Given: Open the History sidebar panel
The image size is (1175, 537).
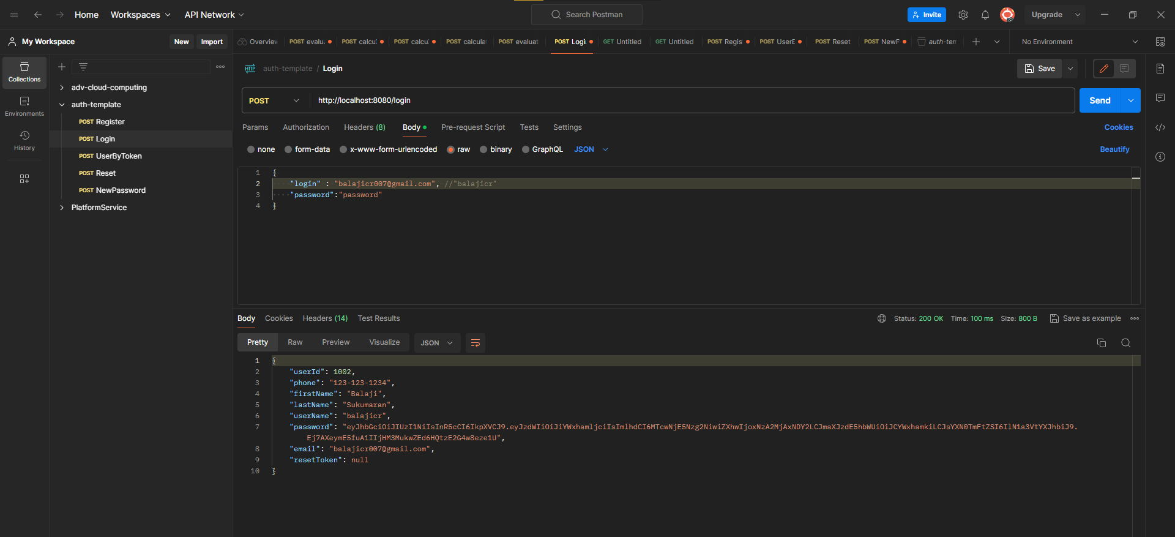Looking at the screenshot, I should pos(24,141).
